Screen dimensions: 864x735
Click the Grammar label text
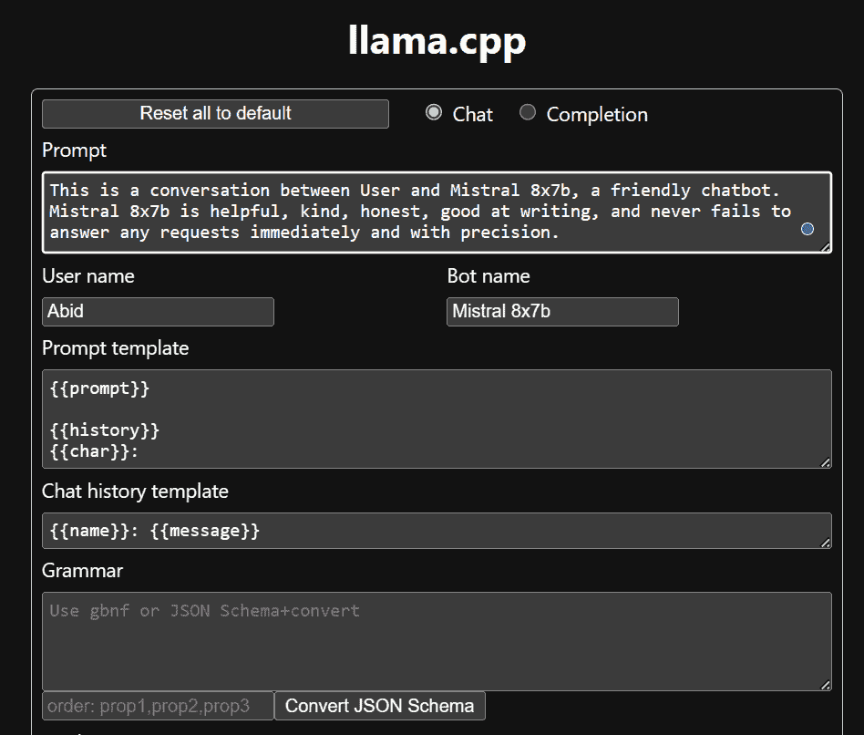point(82,571)
